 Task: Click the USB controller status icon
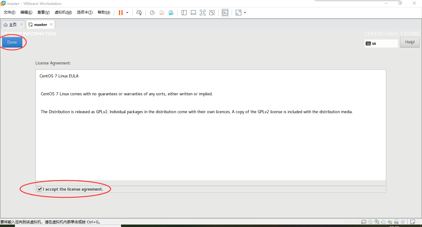[x=396, y=222]
